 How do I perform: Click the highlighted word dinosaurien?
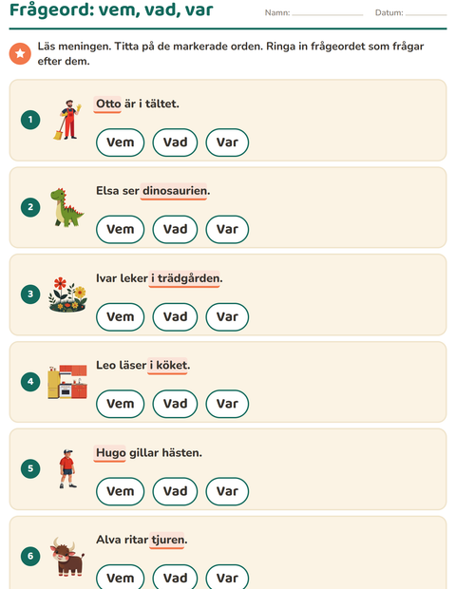[174, 191]
